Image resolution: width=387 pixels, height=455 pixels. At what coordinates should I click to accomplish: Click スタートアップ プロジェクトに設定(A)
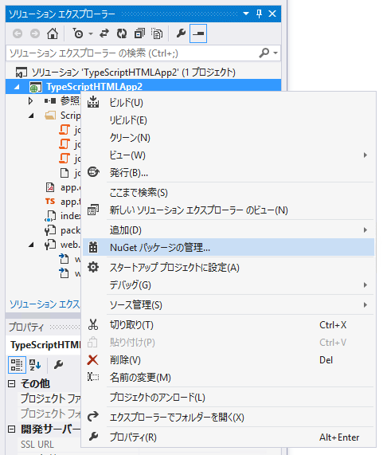pos(229,268)
